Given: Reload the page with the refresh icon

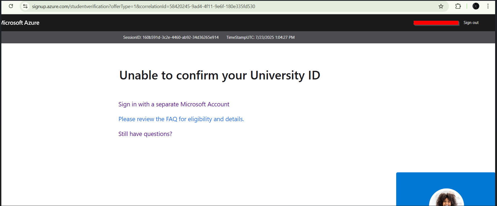Looking at the screenshot, I should [x=11, y=6].
